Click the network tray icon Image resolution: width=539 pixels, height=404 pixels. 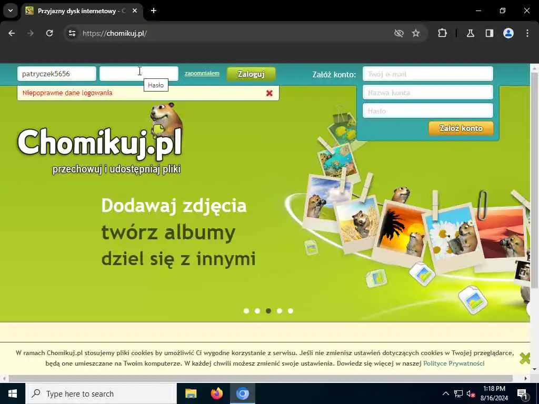tap(458, 393)
